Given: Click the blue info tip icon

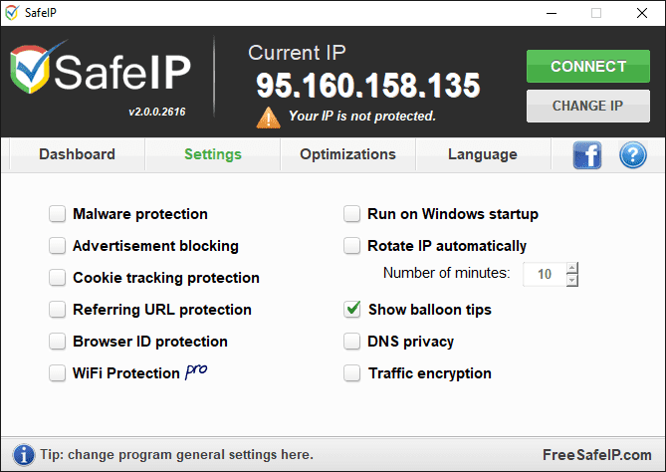Looking at the screenshot, I should [23, 454].
